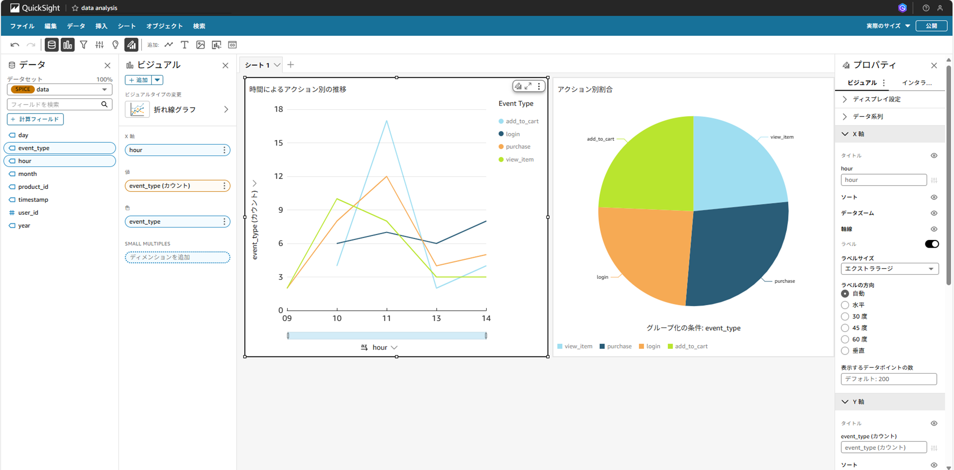Open the insights lightbulb icon

click(x=115, y=45)
